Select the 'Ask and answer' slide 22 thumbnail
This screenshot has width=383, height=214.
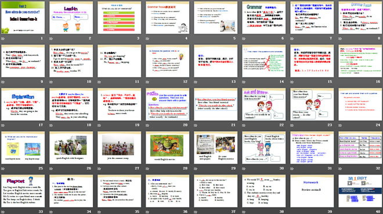[264, 104]
